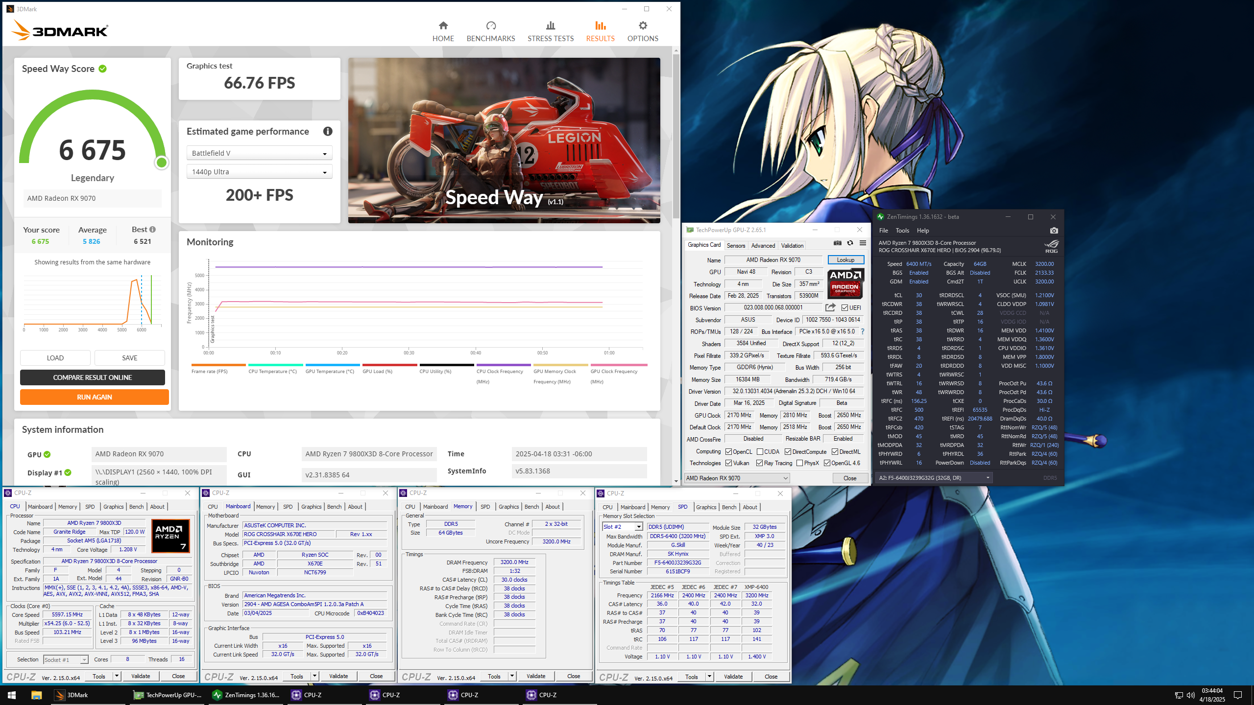Toggle DirectCompute checkbox in GPU-Z
Screen dimensions: 1254x705
click(788, 452)
